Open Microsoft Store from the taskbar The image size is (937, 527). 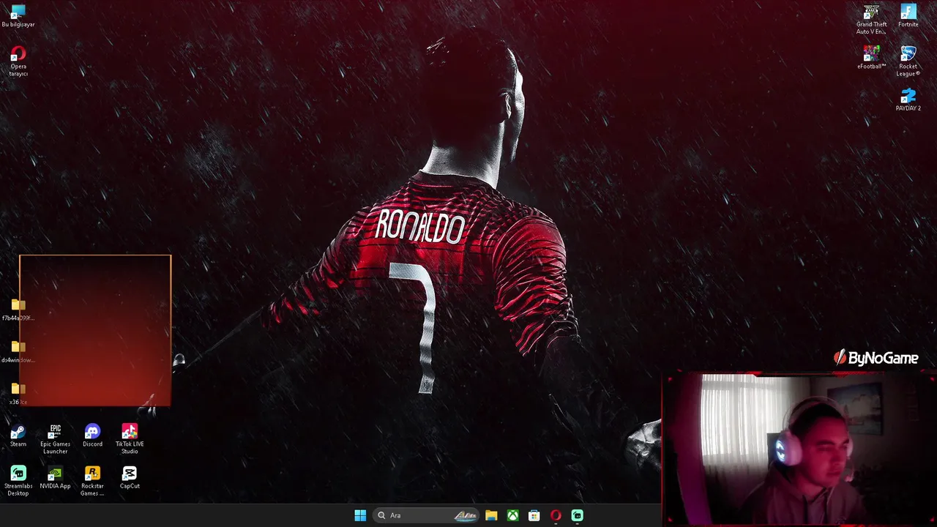point(534,515)
